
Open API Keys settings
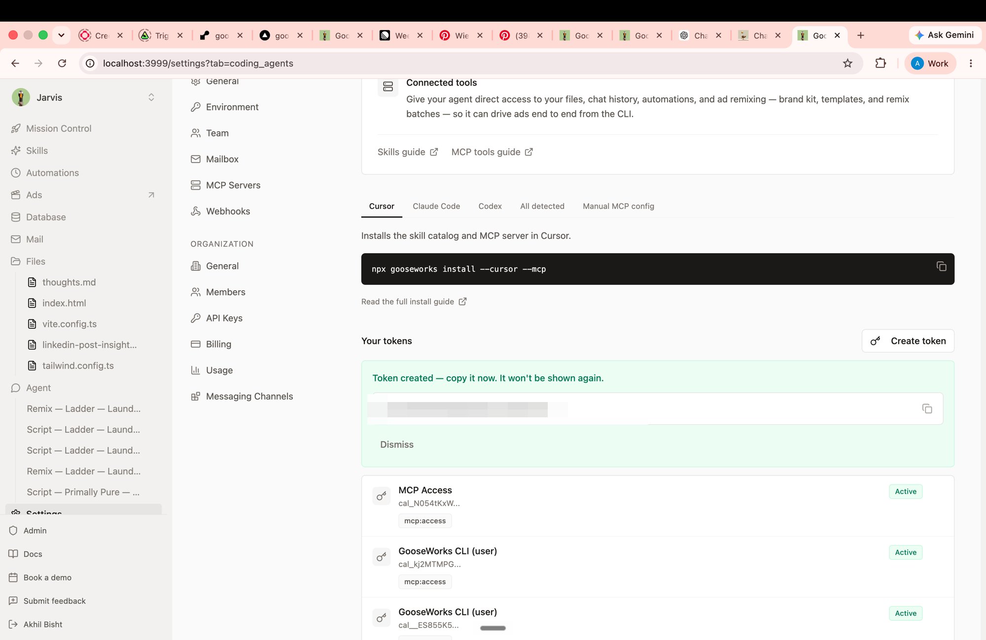(x=224, y=318)
